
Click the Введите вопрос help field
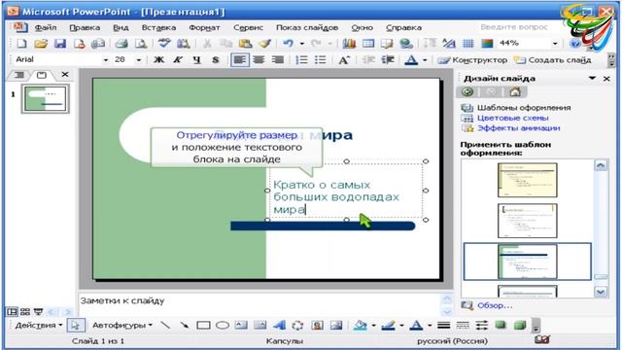click(514, 27)
